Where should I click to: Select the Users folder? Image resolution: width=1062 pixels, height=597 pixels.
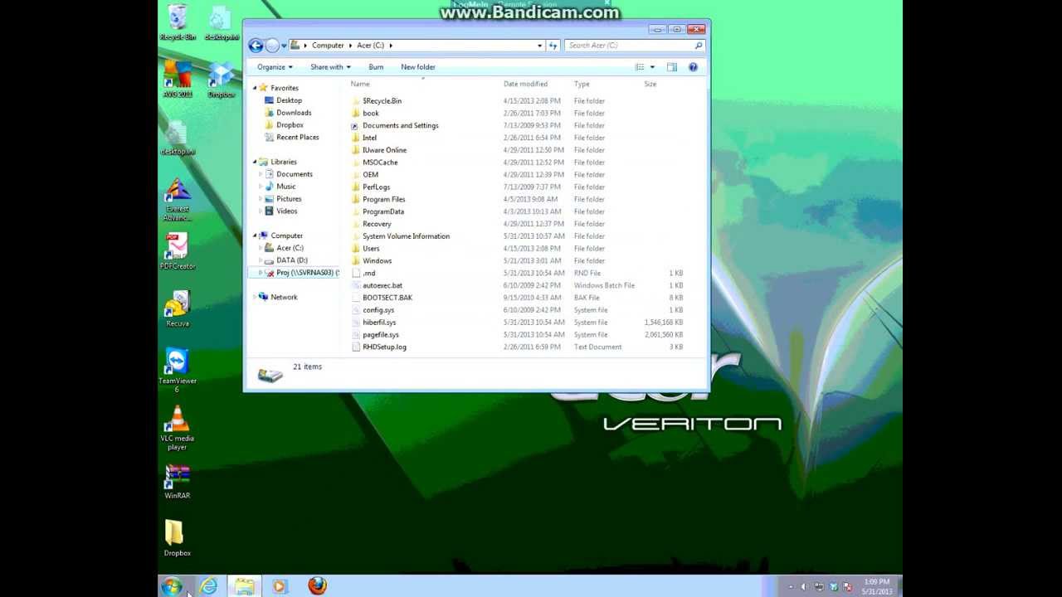(371, 248)
